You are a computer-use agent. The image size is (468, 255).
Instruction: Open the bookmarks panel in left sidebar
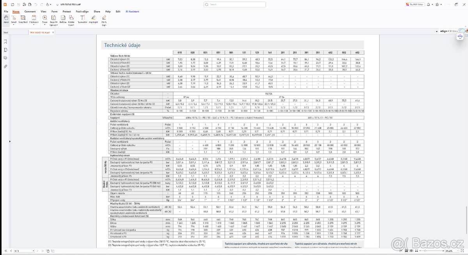[x=5, y=42]
